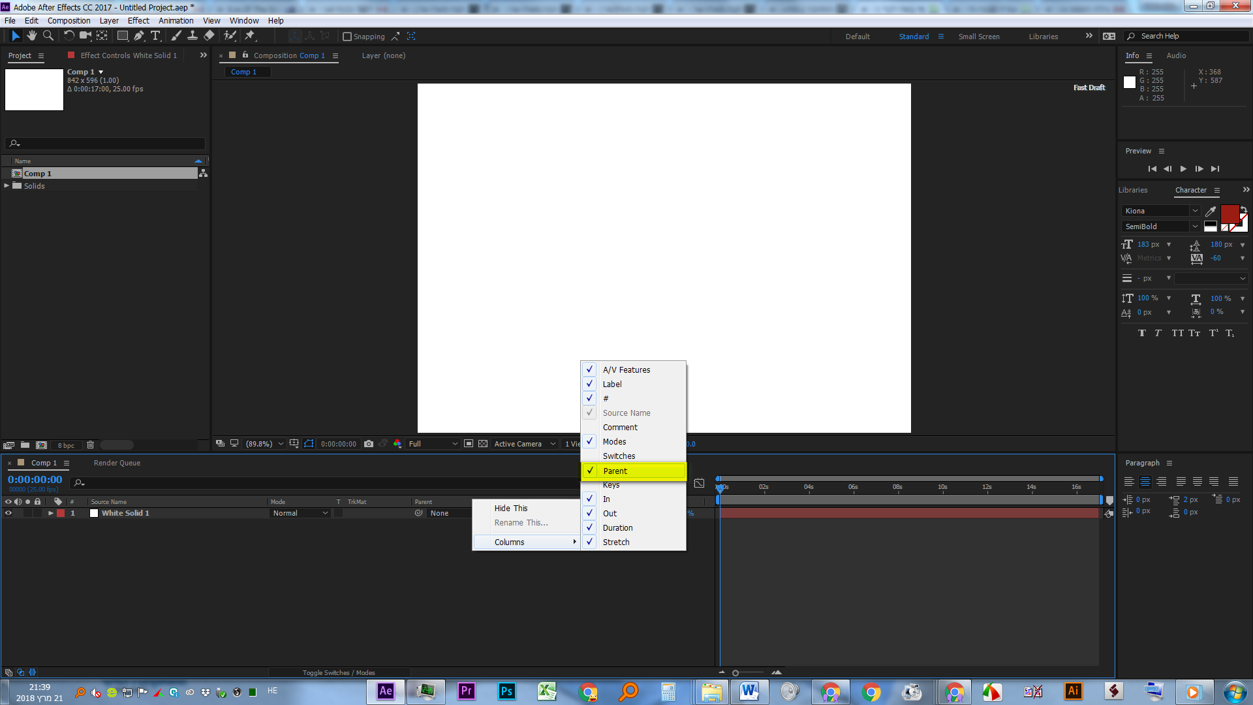Open the Animation menu
This screenshot has height=705, width=1253.
176,21
